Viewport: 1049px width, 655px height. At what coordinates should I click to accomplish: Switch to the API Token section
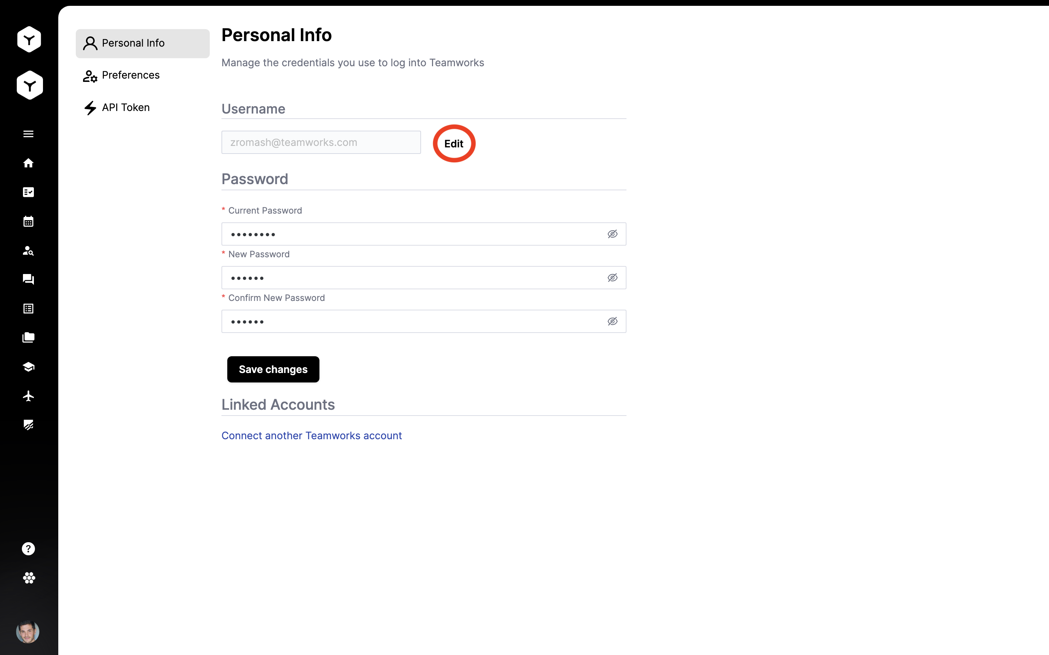pyautogui.click(x=126, y=107)
